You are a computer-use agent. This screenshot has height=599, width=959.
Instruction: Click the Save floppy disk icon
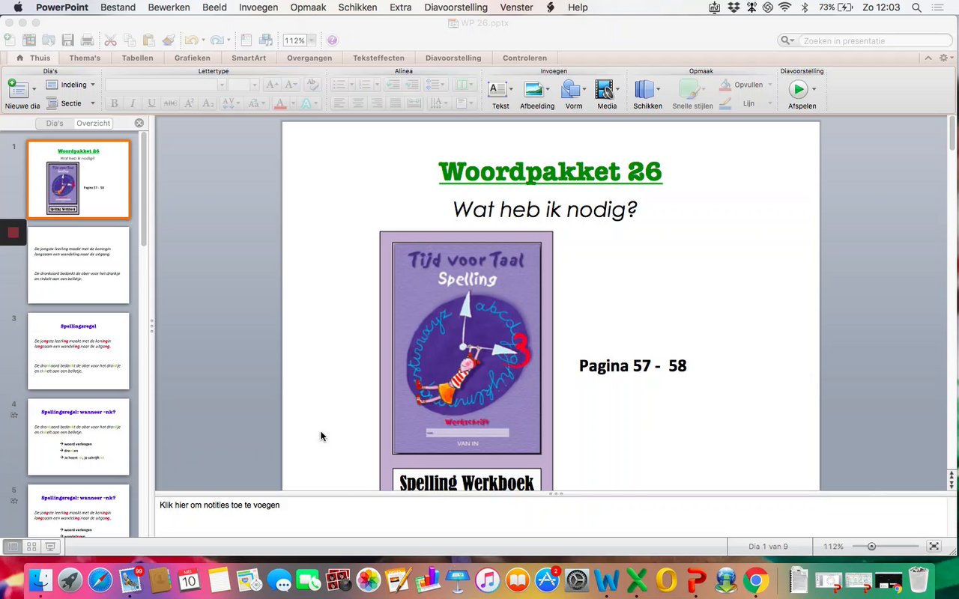click(x=68, y=40)
